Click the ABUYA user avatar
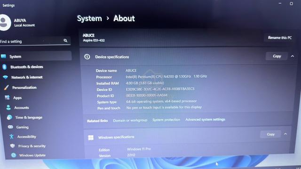The height and width of the screenshot is (169, 301). (x=5, y=23)
